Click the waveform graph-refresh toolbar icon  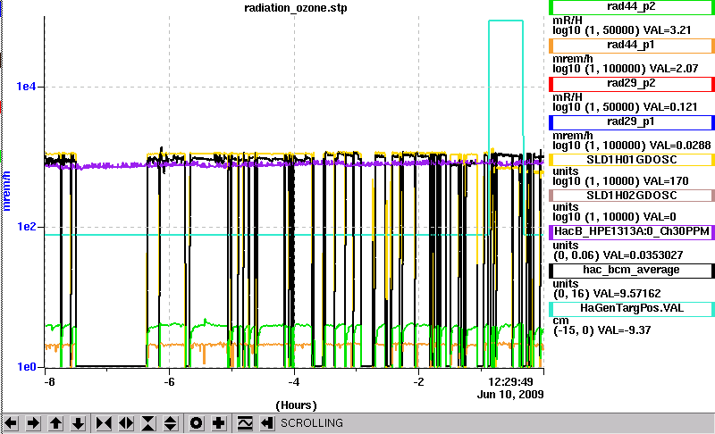pos(245,423)
